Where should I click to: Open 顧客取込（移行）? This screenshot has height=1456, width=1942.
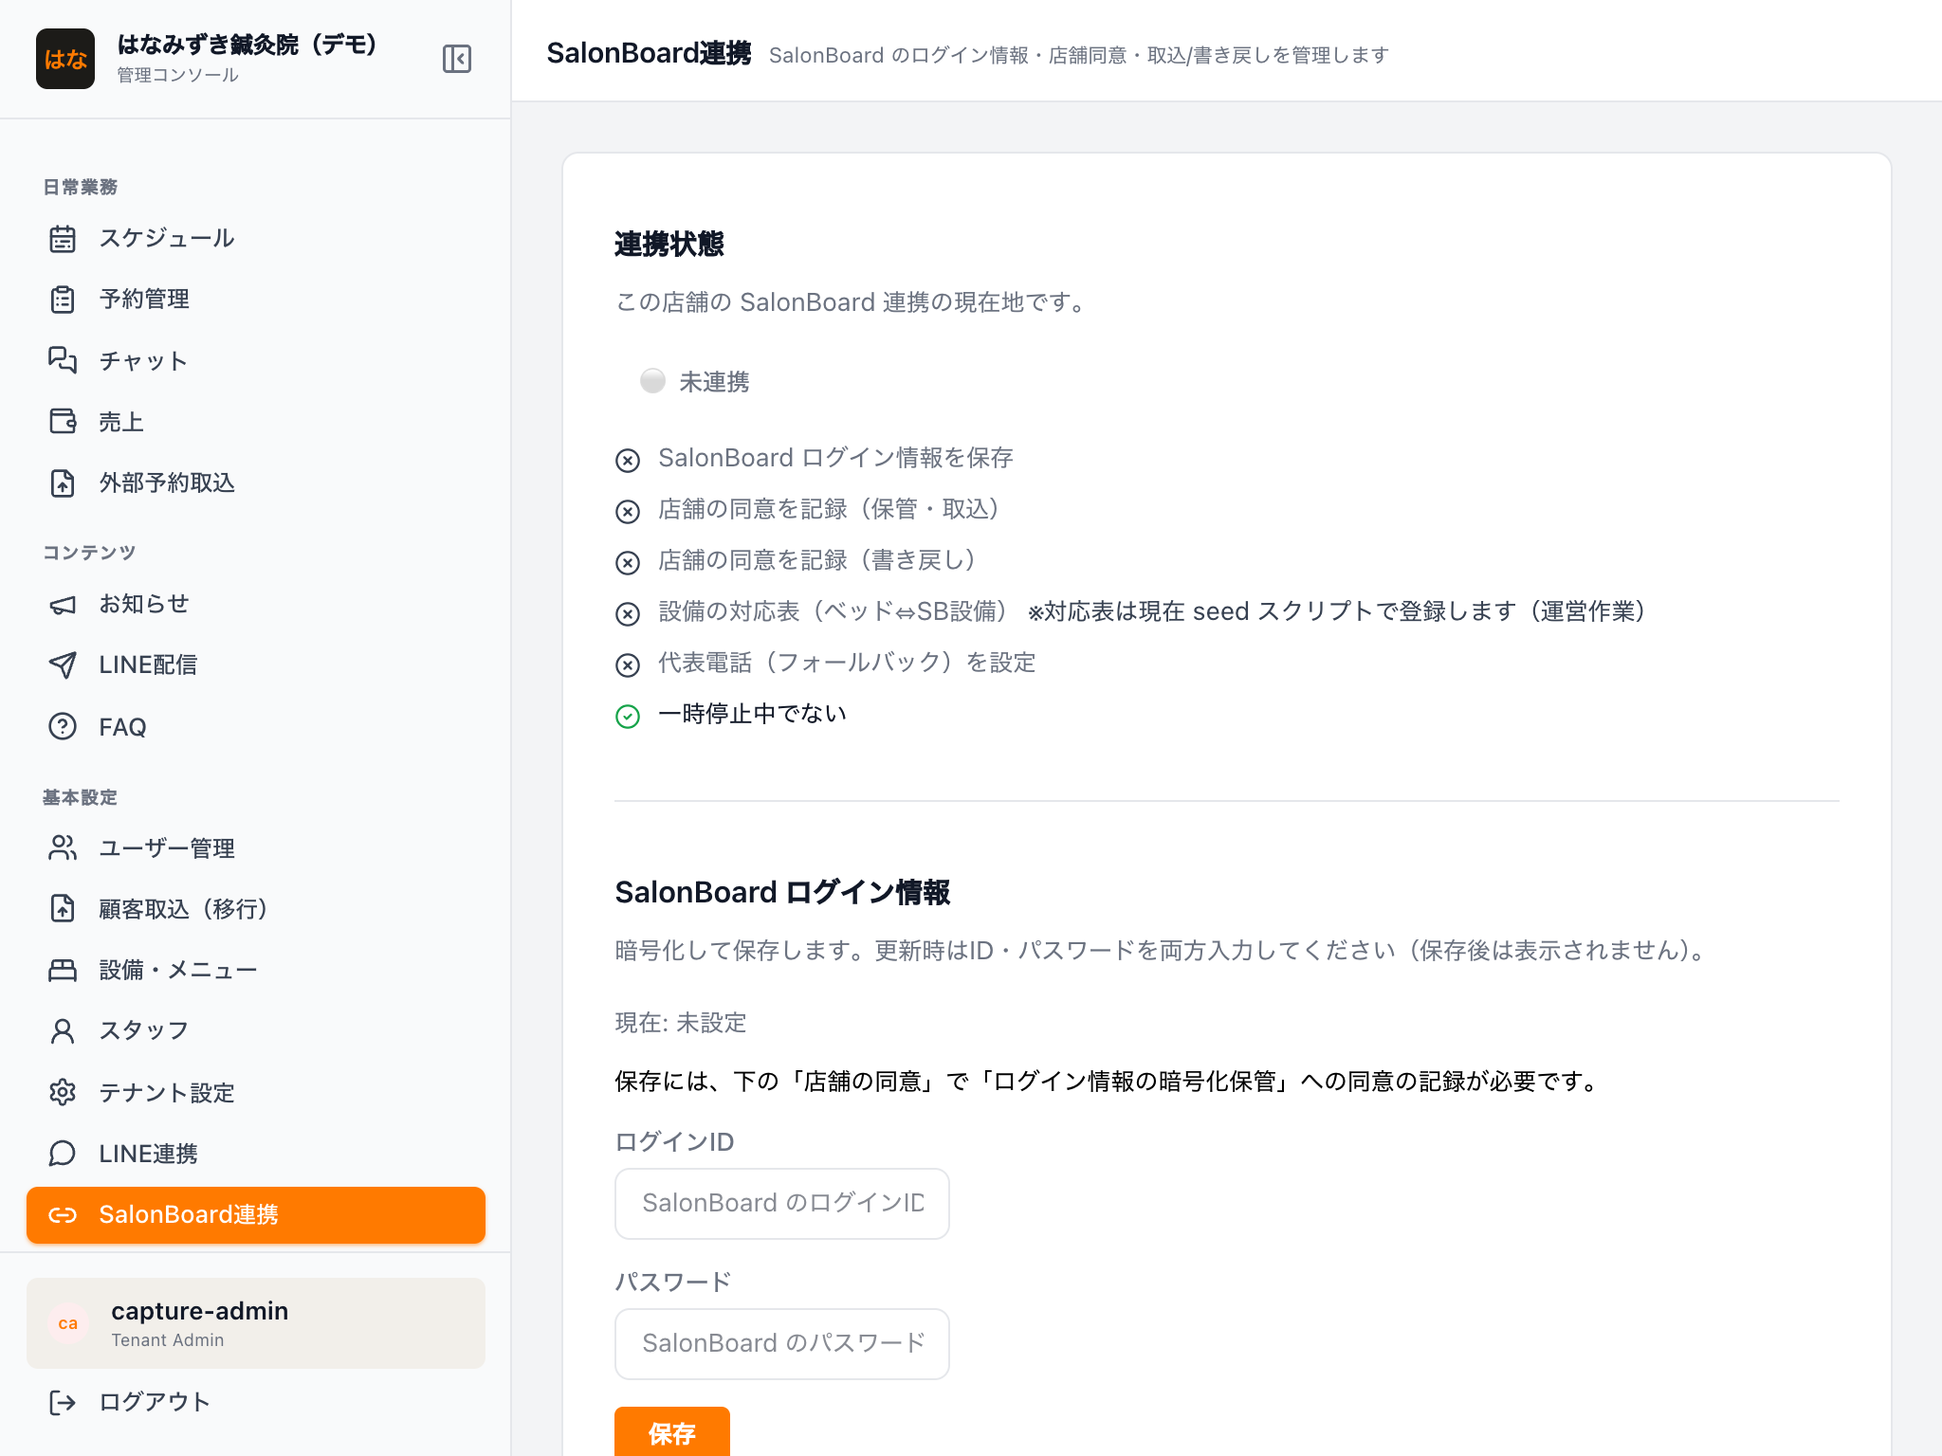tap(256, 908)
